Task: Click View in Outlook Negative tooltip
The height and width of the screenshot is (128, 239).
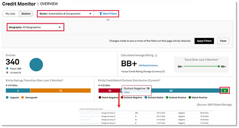Action: (x=127, y=92)
